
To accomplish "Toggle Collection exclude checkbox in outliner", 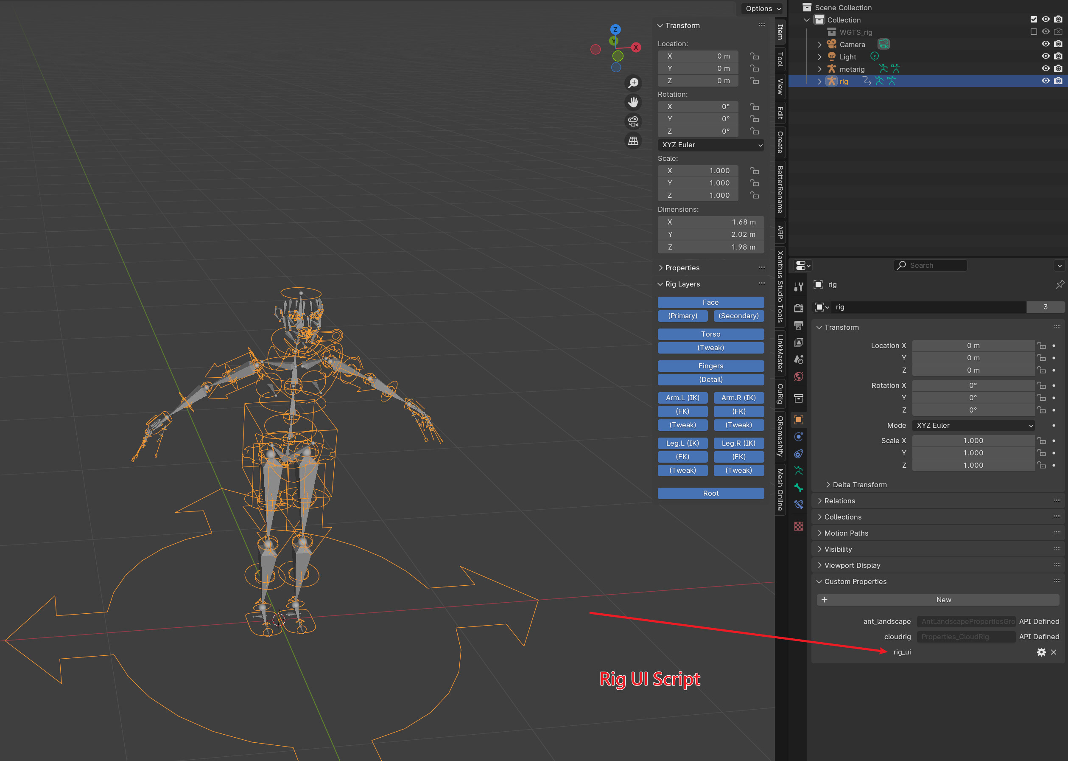I will pos(1034,19).
